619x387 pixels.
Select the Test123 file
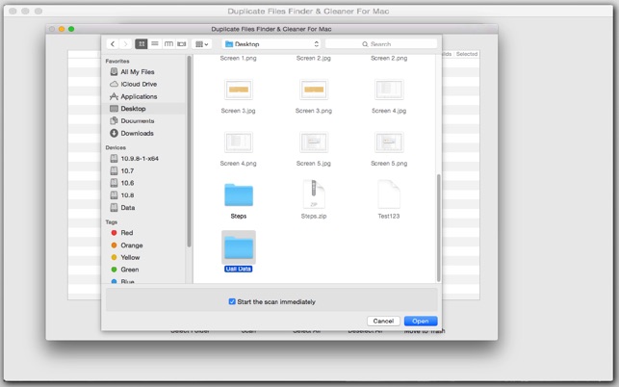click(389, 193)
